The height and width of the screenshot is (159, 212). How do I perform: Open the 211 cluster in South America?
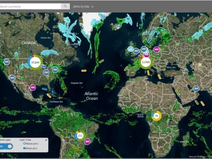[x=80, y=135]
